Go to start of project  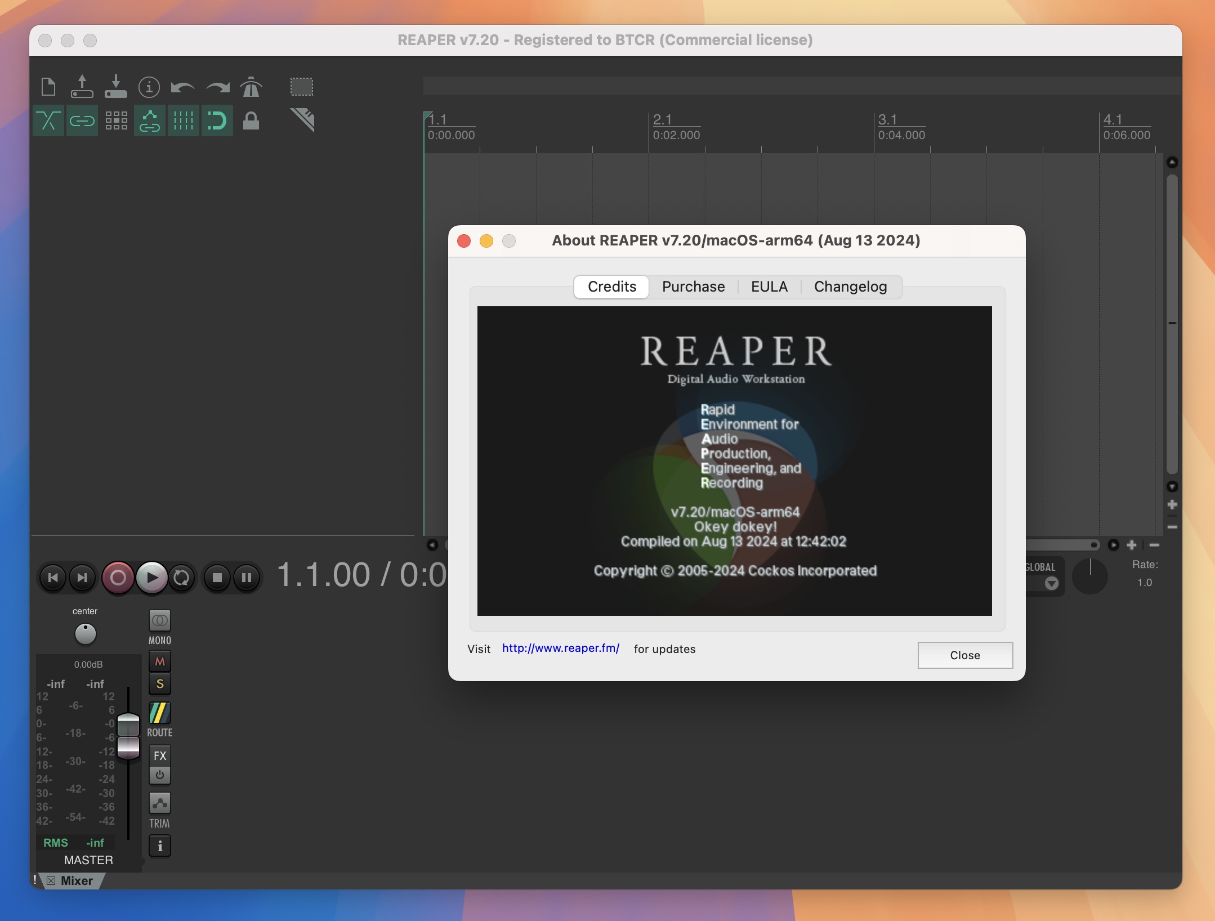(53, 578)
